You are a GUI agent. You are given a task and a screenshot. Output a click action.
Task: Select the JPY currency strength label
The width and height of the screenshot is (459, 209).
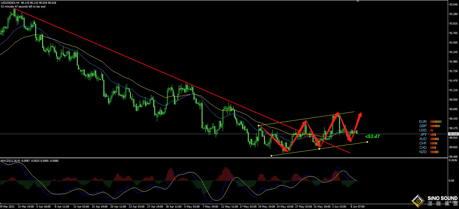click(x=423, y=135)
